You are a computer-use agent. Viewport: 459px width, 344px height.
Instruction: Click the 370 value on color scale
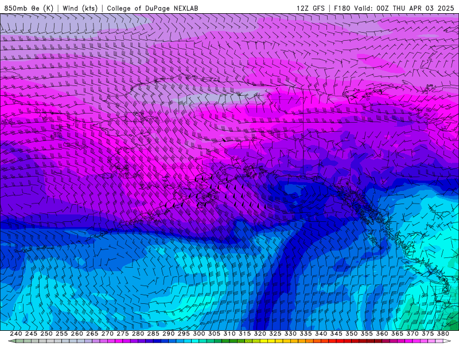[412, 334]
